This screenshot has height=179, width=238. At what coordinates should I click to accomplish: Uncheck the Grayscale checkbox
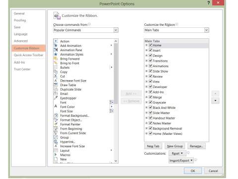point(150,102)
